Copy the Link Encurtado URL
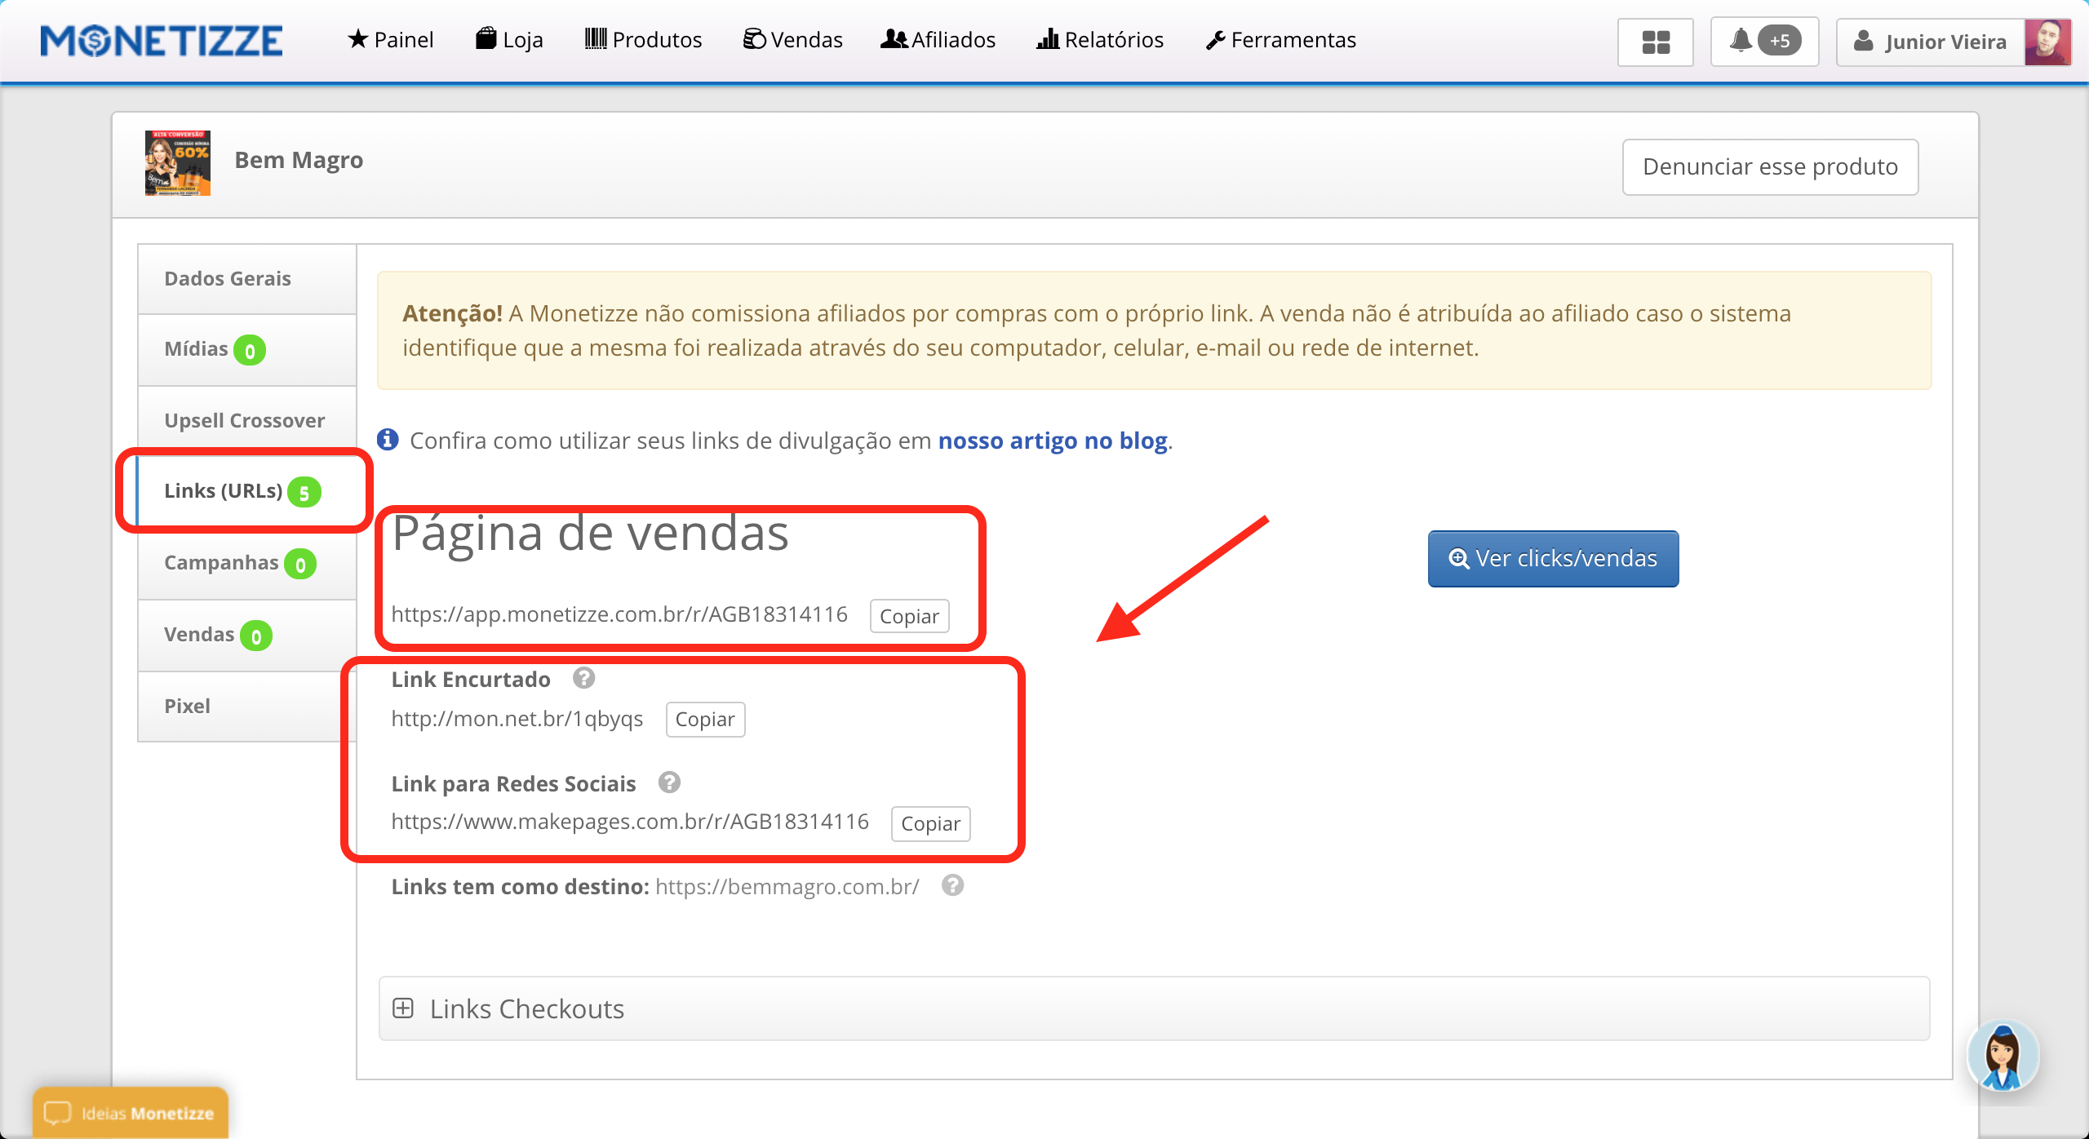This screenshot has width=2089, height=1139. (705, 720)
